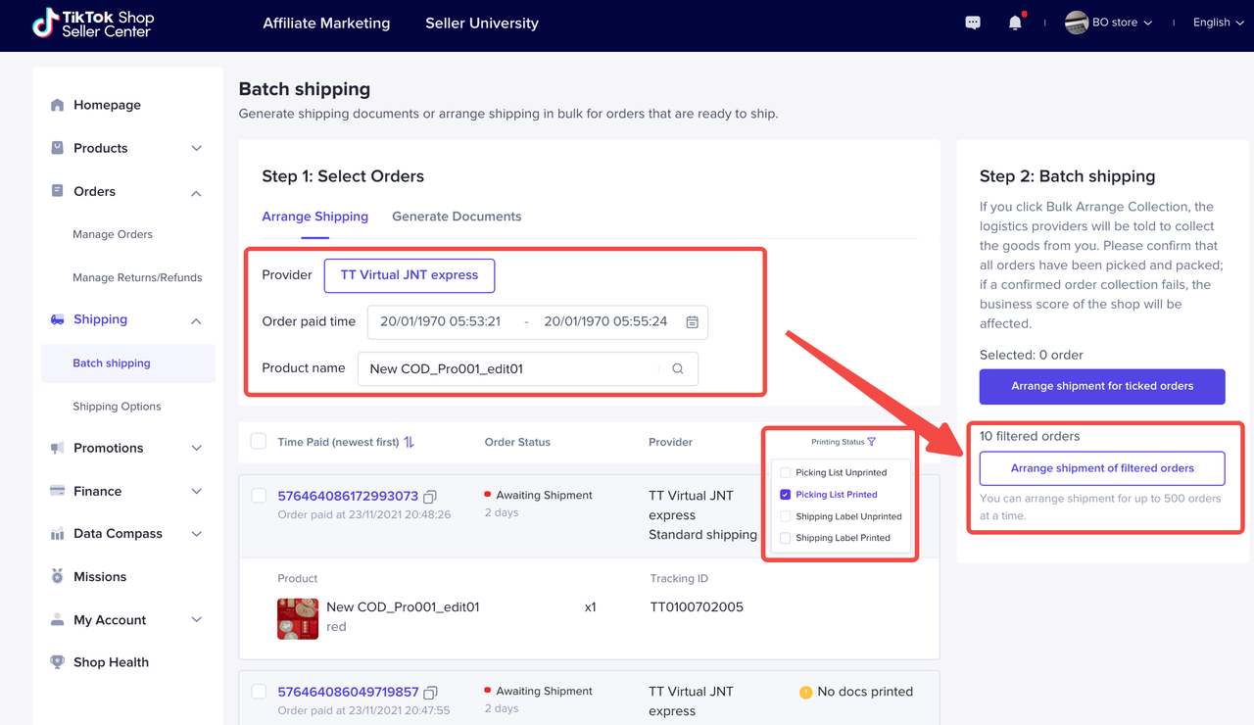Click the New COD_Pro001_edit01 product thumbnail
Screen dimensions: 1254x725
click(x=298, y=618)
